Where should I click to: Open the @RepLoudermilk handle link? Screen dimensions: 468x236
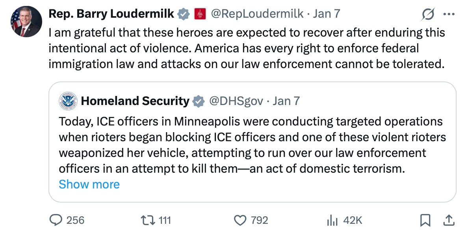click(257, 14)
